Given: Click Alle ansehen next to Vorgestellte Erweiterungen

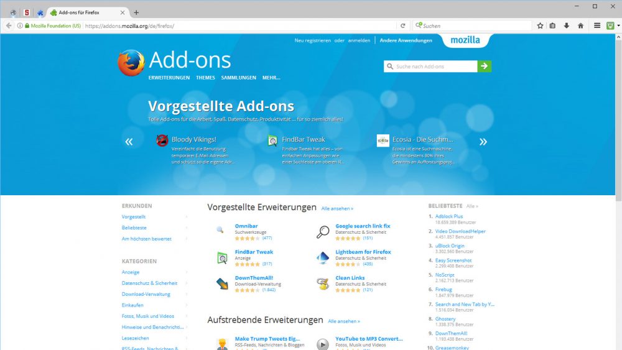Looking at the screenshot, I should (x=337, y=208).
